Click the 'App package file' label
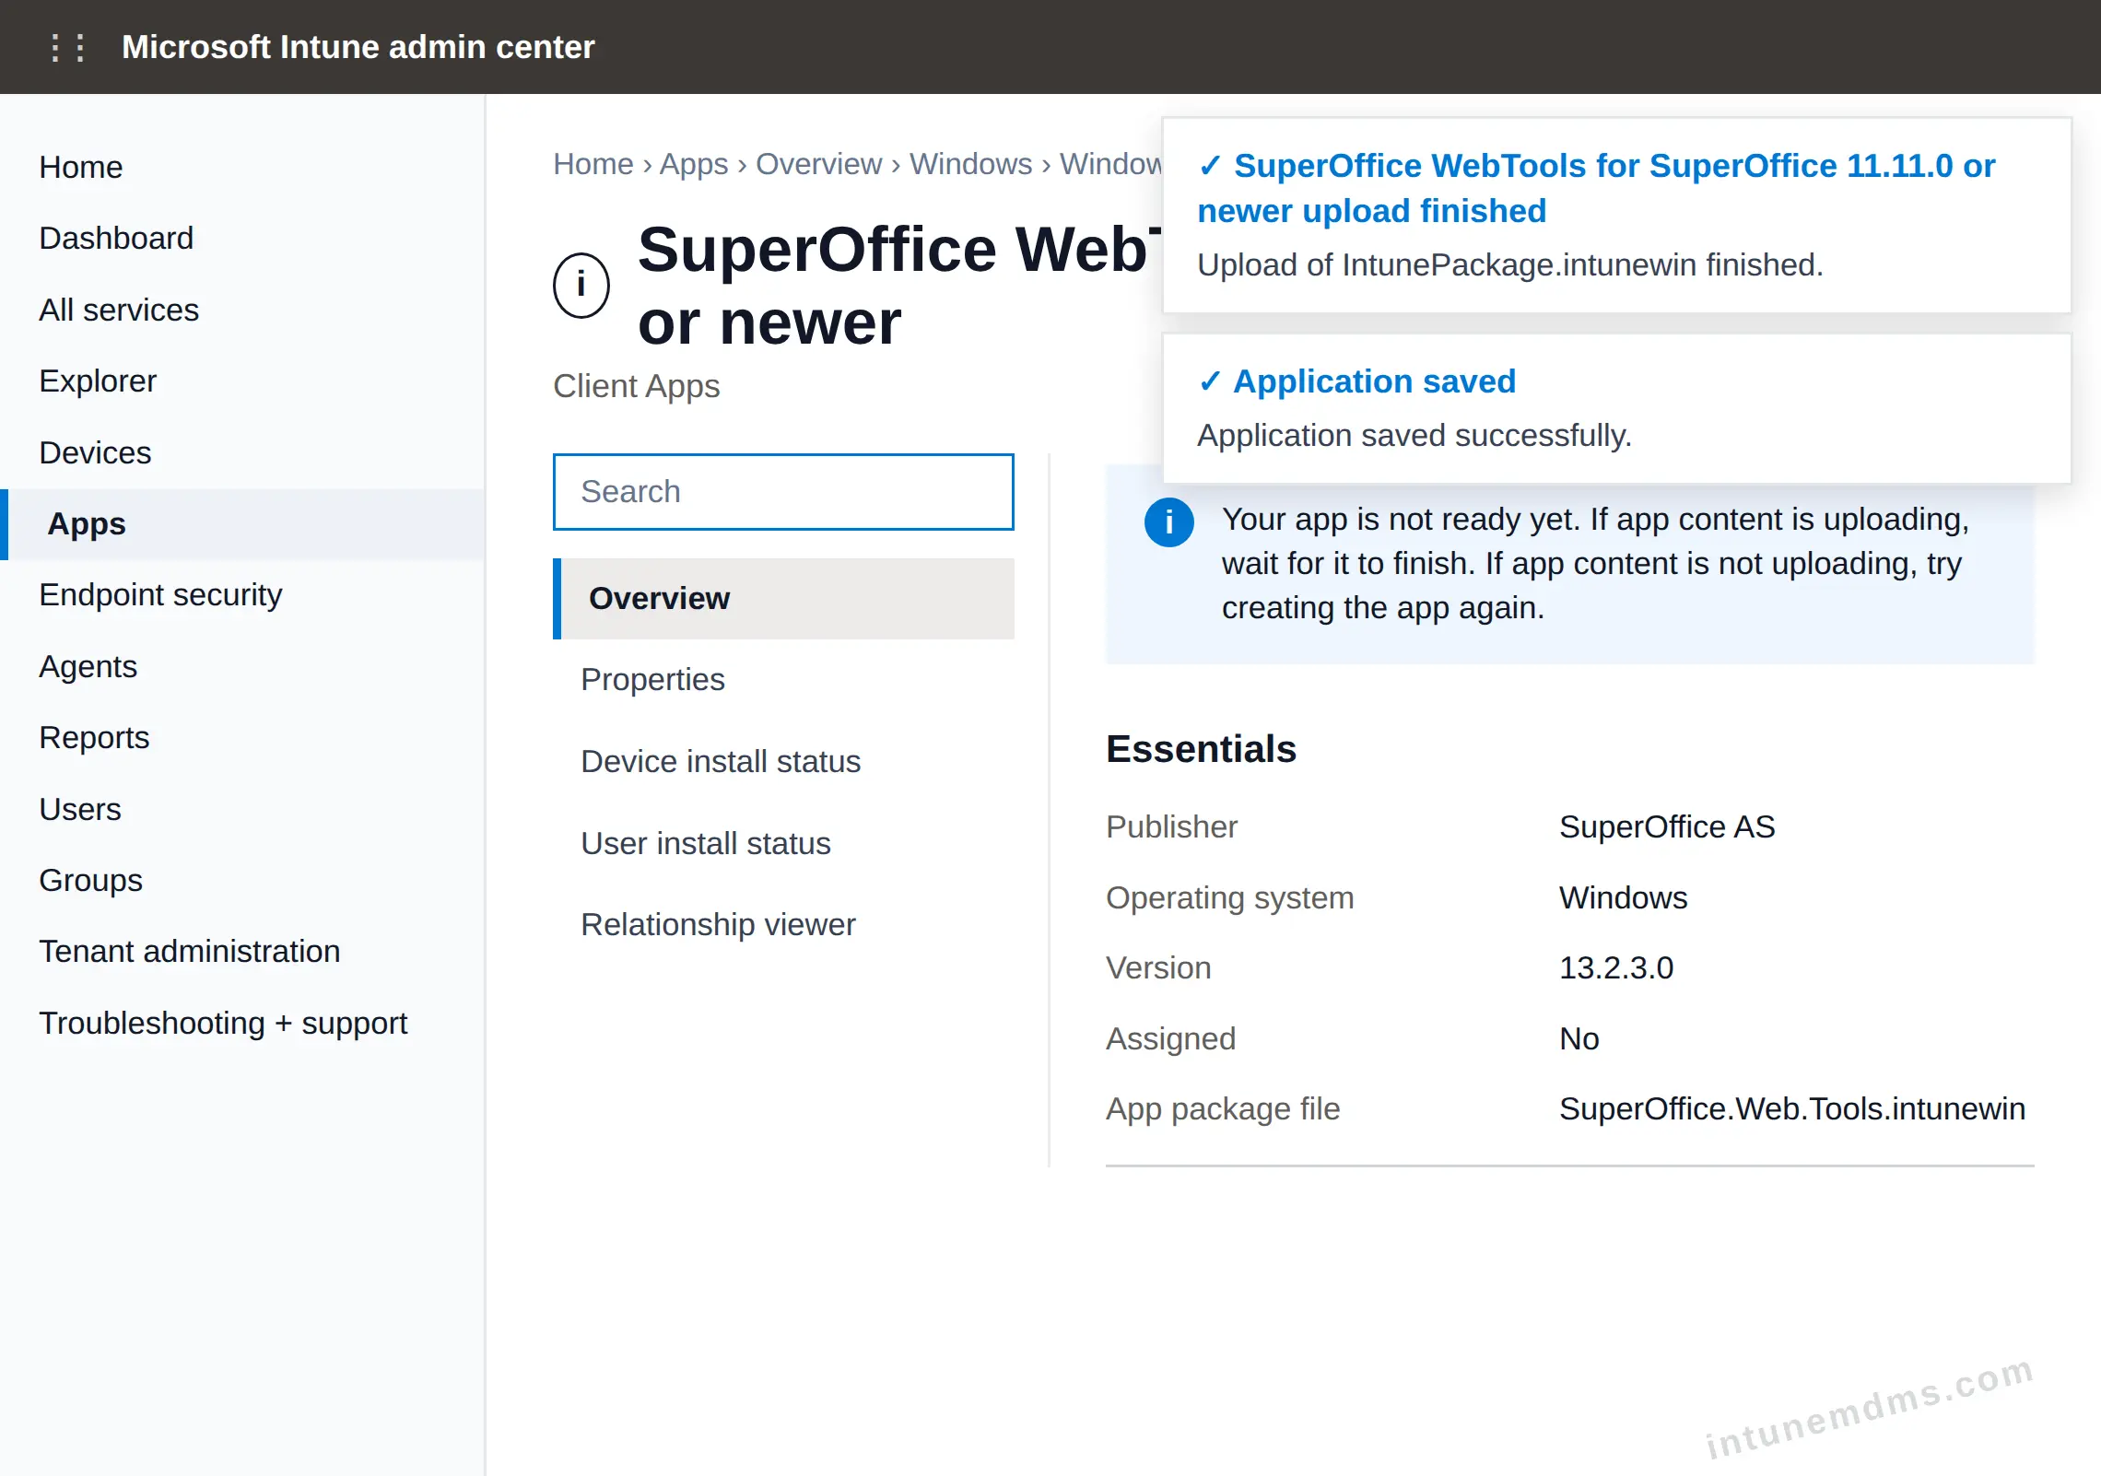Image resolution: width=2101 pixels, height=1476 pixels. (x=1223, y=1108)
